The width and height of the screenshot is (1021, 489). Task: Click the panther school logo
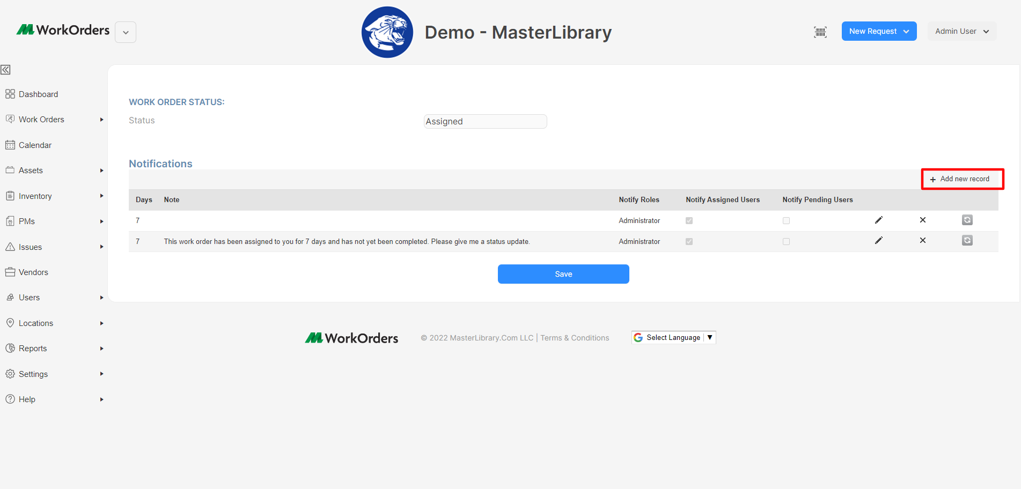tap(387, 32)
